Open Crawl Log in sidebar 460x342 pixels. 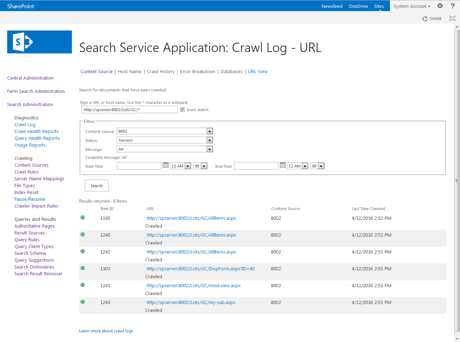(25, 125)
